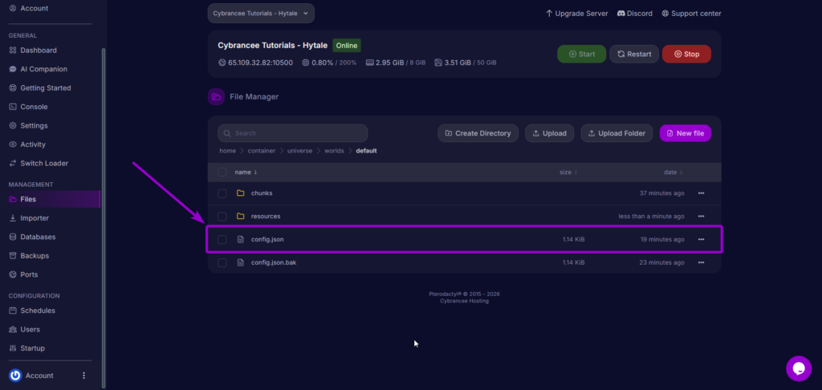822x390 pixels.
Task: Expand the Cybrancee Tutorials - Hytale server dropdown
Action: [261, 14]
